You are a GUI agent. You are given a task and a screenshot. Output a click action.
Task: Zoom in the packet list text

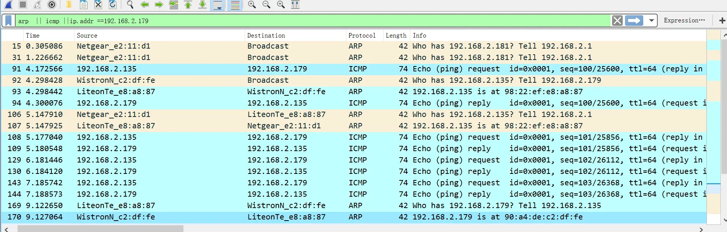[x=252, y=5]
